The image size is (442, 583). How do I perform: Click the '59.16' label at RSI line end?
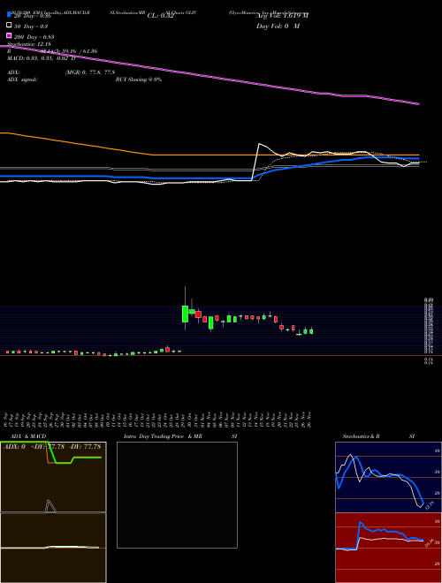(x=429, y=542)
